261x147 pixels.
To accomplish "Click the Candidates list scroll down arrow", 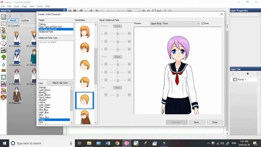I will tap(95, 122).
